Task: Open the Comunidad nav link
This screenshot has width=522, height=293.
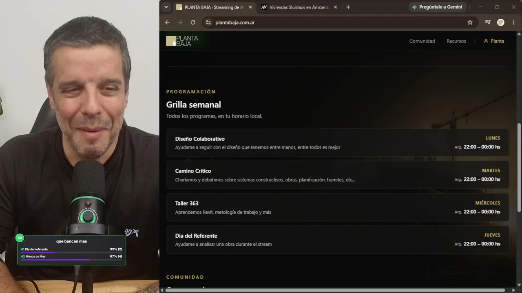Action: tap(422, 41)
